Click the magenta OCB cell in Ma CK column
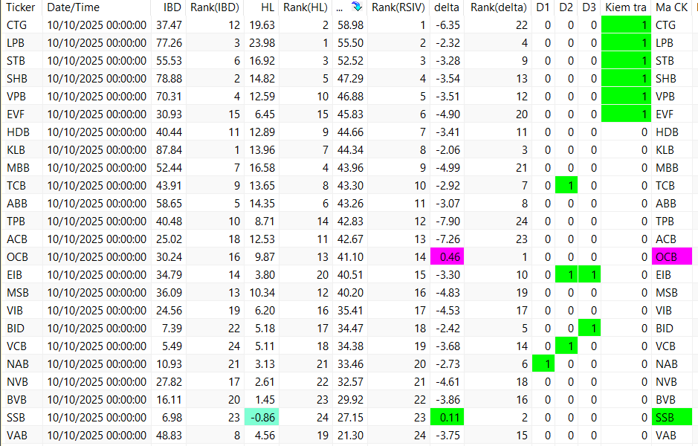This screenshot has width=698, height=446. coord(672,257)
